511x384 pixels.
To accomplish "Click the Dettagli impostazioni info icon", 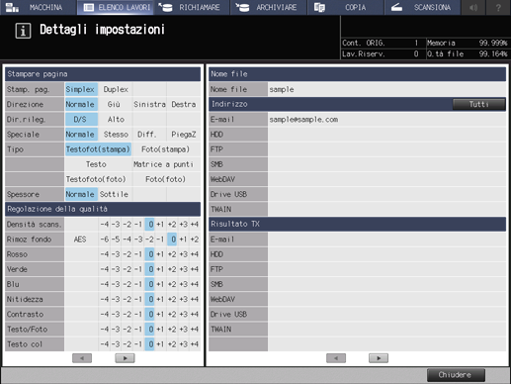I will (x=23, y=31).
